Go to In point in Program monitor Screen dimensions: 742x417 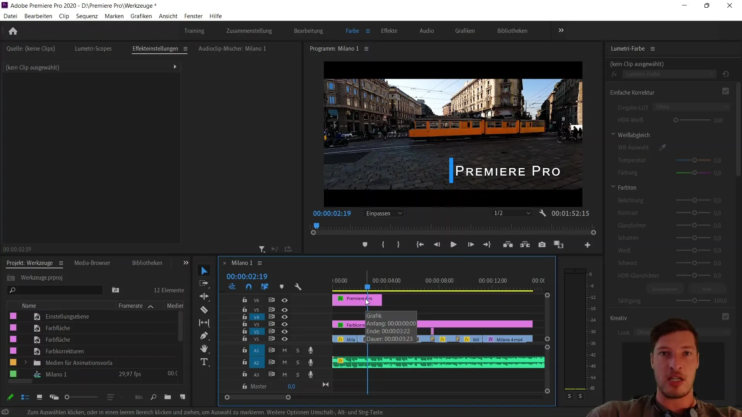420,245
